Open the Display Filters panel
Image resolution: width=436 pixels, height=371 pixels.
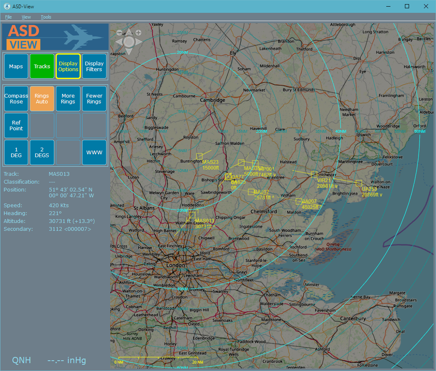[94, 66]
